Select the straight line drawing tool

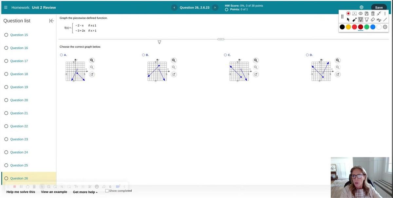(385, 20)
